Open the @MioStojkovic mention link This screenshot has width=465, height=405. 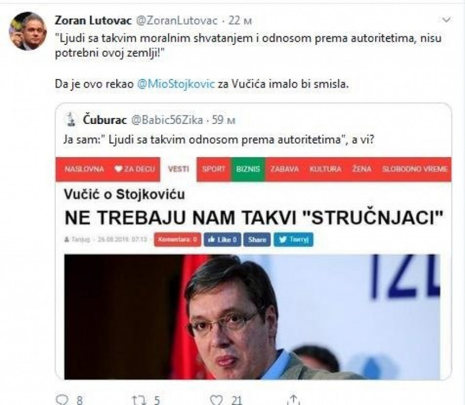(176, 84)
